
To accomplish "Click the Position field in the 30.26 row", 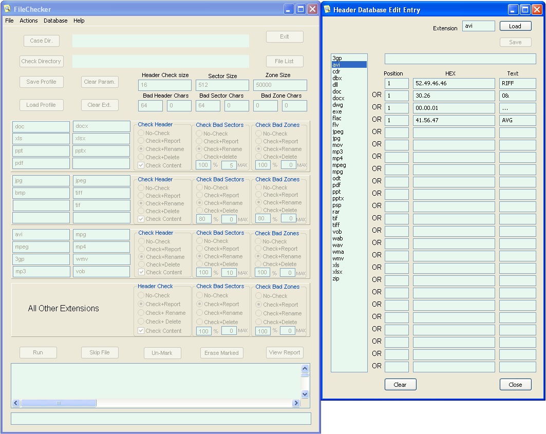I will 397,96.
